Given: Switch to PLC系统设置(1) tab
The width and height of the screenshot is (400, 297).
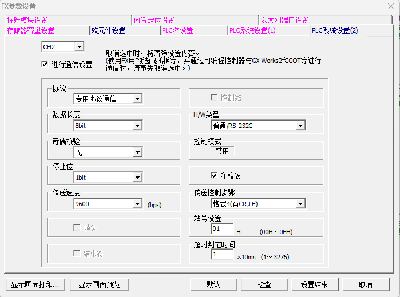Looking at the screenshot, I should tap(252, 31).
